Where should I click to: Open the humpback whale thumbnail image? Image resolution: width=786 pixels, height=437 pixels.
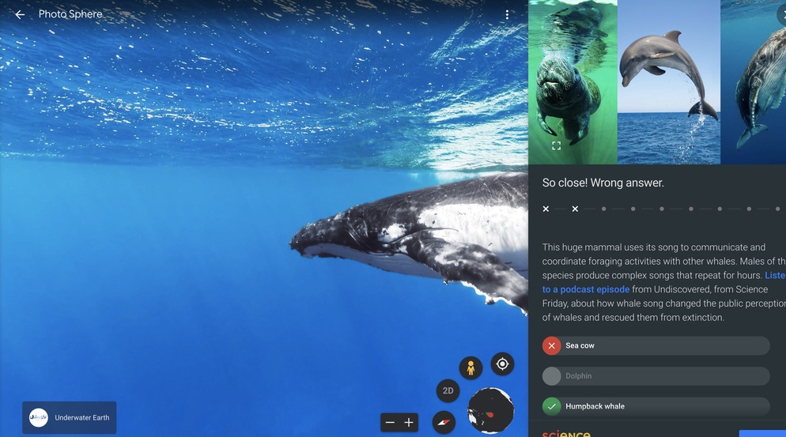pos(753,81)
